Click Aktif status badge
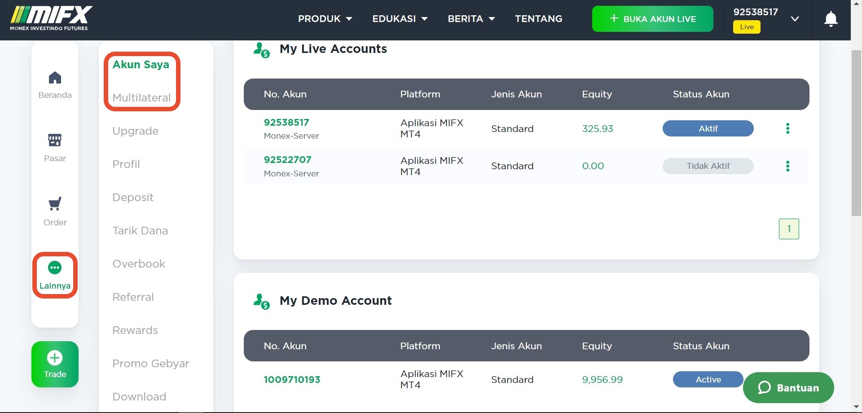Viewport: 862px width, 413px height. [x=708, y=128]
